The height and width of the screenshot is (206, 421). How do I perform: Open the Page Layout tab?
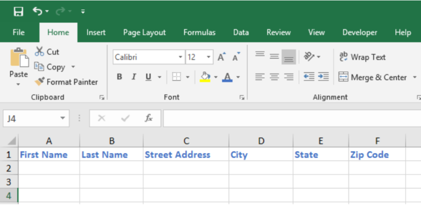tap(145, 32)
